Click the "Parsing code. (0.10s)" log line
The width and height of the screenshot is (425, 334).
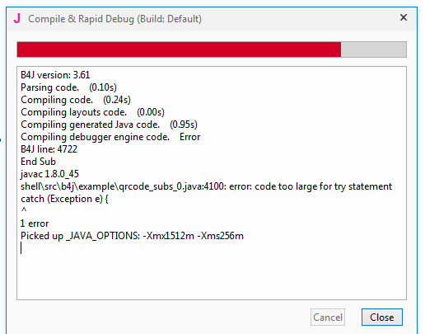click(68, 87)
